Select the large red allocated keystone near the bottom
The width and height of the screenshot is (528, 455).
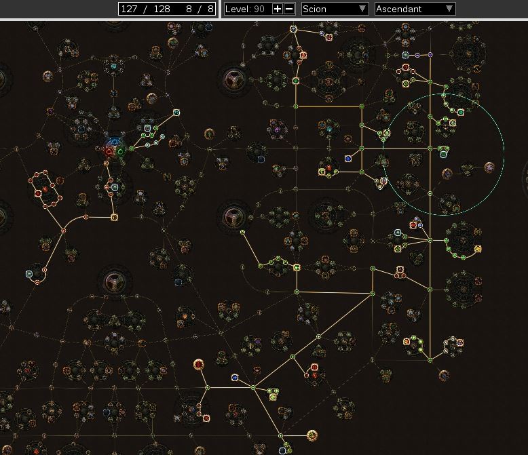pyautogui.click(x=199, y=364)
